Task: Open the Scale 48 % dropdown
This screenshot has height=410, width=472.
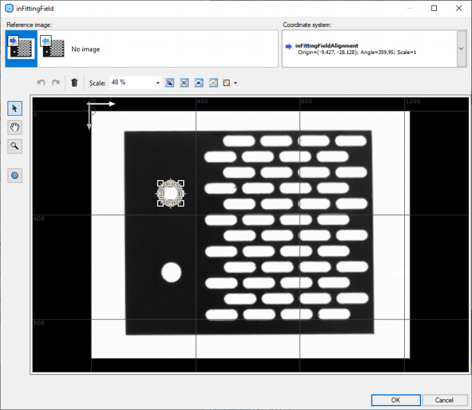Action: pyautogui.click(x=158, y=82)
